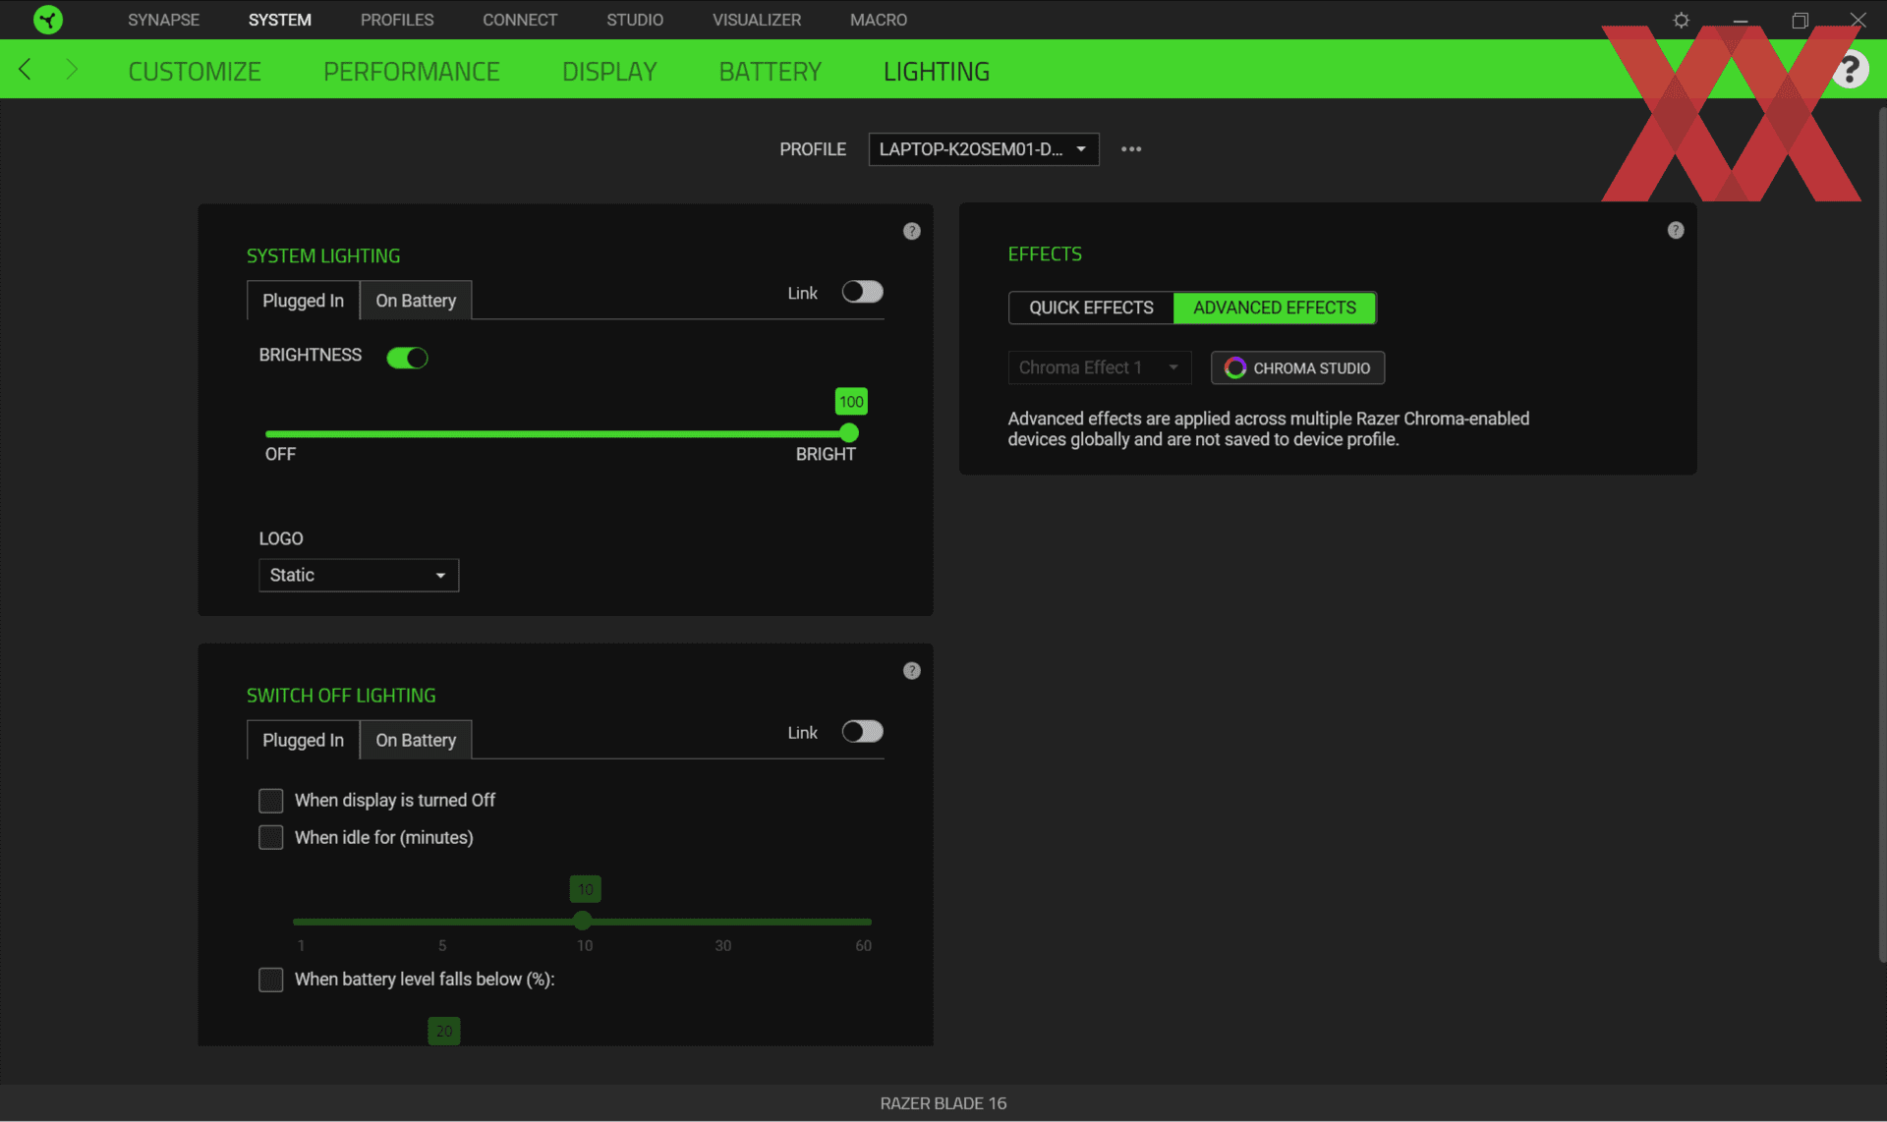Open the profile three-dots menu
Image resolution: width=1887 pixels, height=1122 pixels.
click(1131, 149)
